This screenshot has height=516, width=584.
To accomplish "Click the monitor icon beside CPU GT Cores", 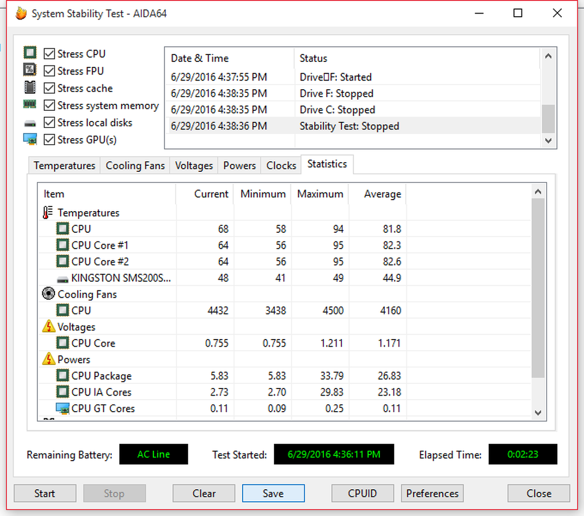I will [x=63, y=409].
